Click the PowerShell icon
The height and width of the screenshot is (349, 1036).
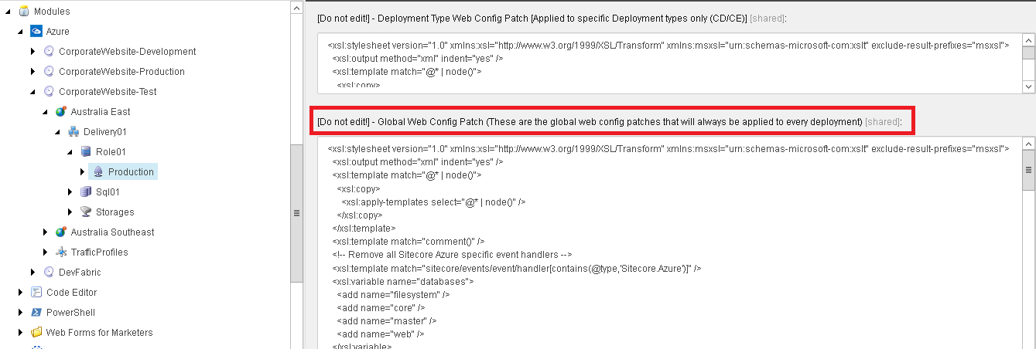tap(36, 313)
